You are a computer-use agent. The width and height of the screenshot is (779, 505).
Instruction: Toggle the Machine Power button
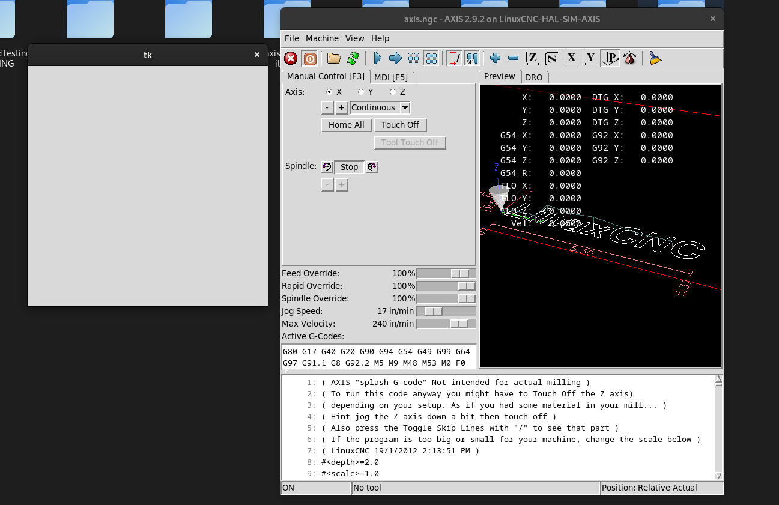pos(310,58)
